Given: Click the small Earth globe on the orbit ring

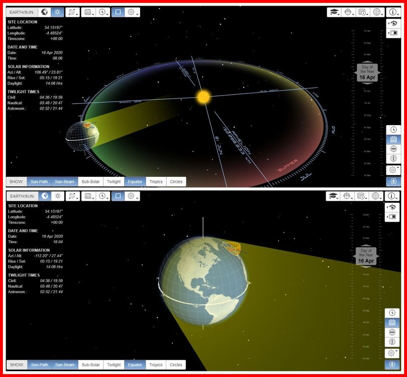Looking at the screenshot, I should tap(82, 136).
